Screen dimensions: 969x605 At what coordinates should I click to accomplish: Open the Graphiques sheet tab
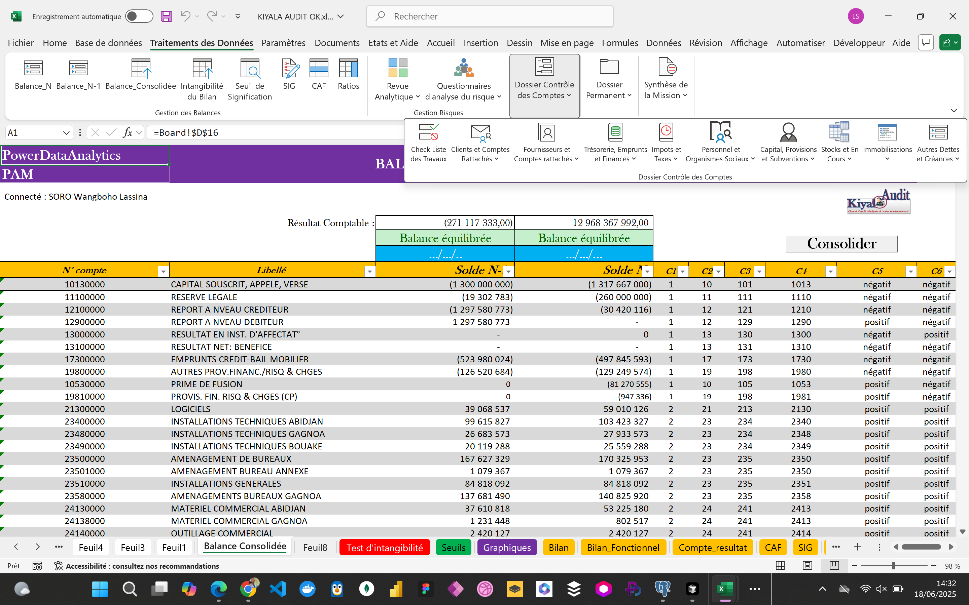point(507,548)
